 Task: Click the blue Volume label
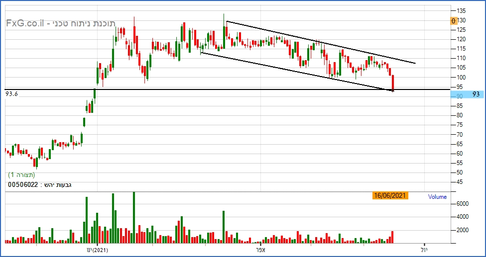click(x=437, y=197)
